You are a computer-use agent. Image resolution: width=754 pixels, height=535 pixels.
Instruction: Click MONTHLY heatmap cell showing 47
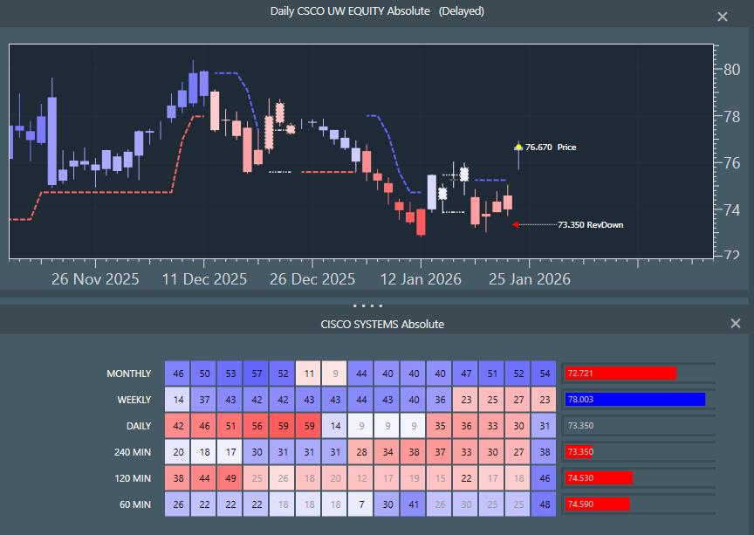(466, 374)
